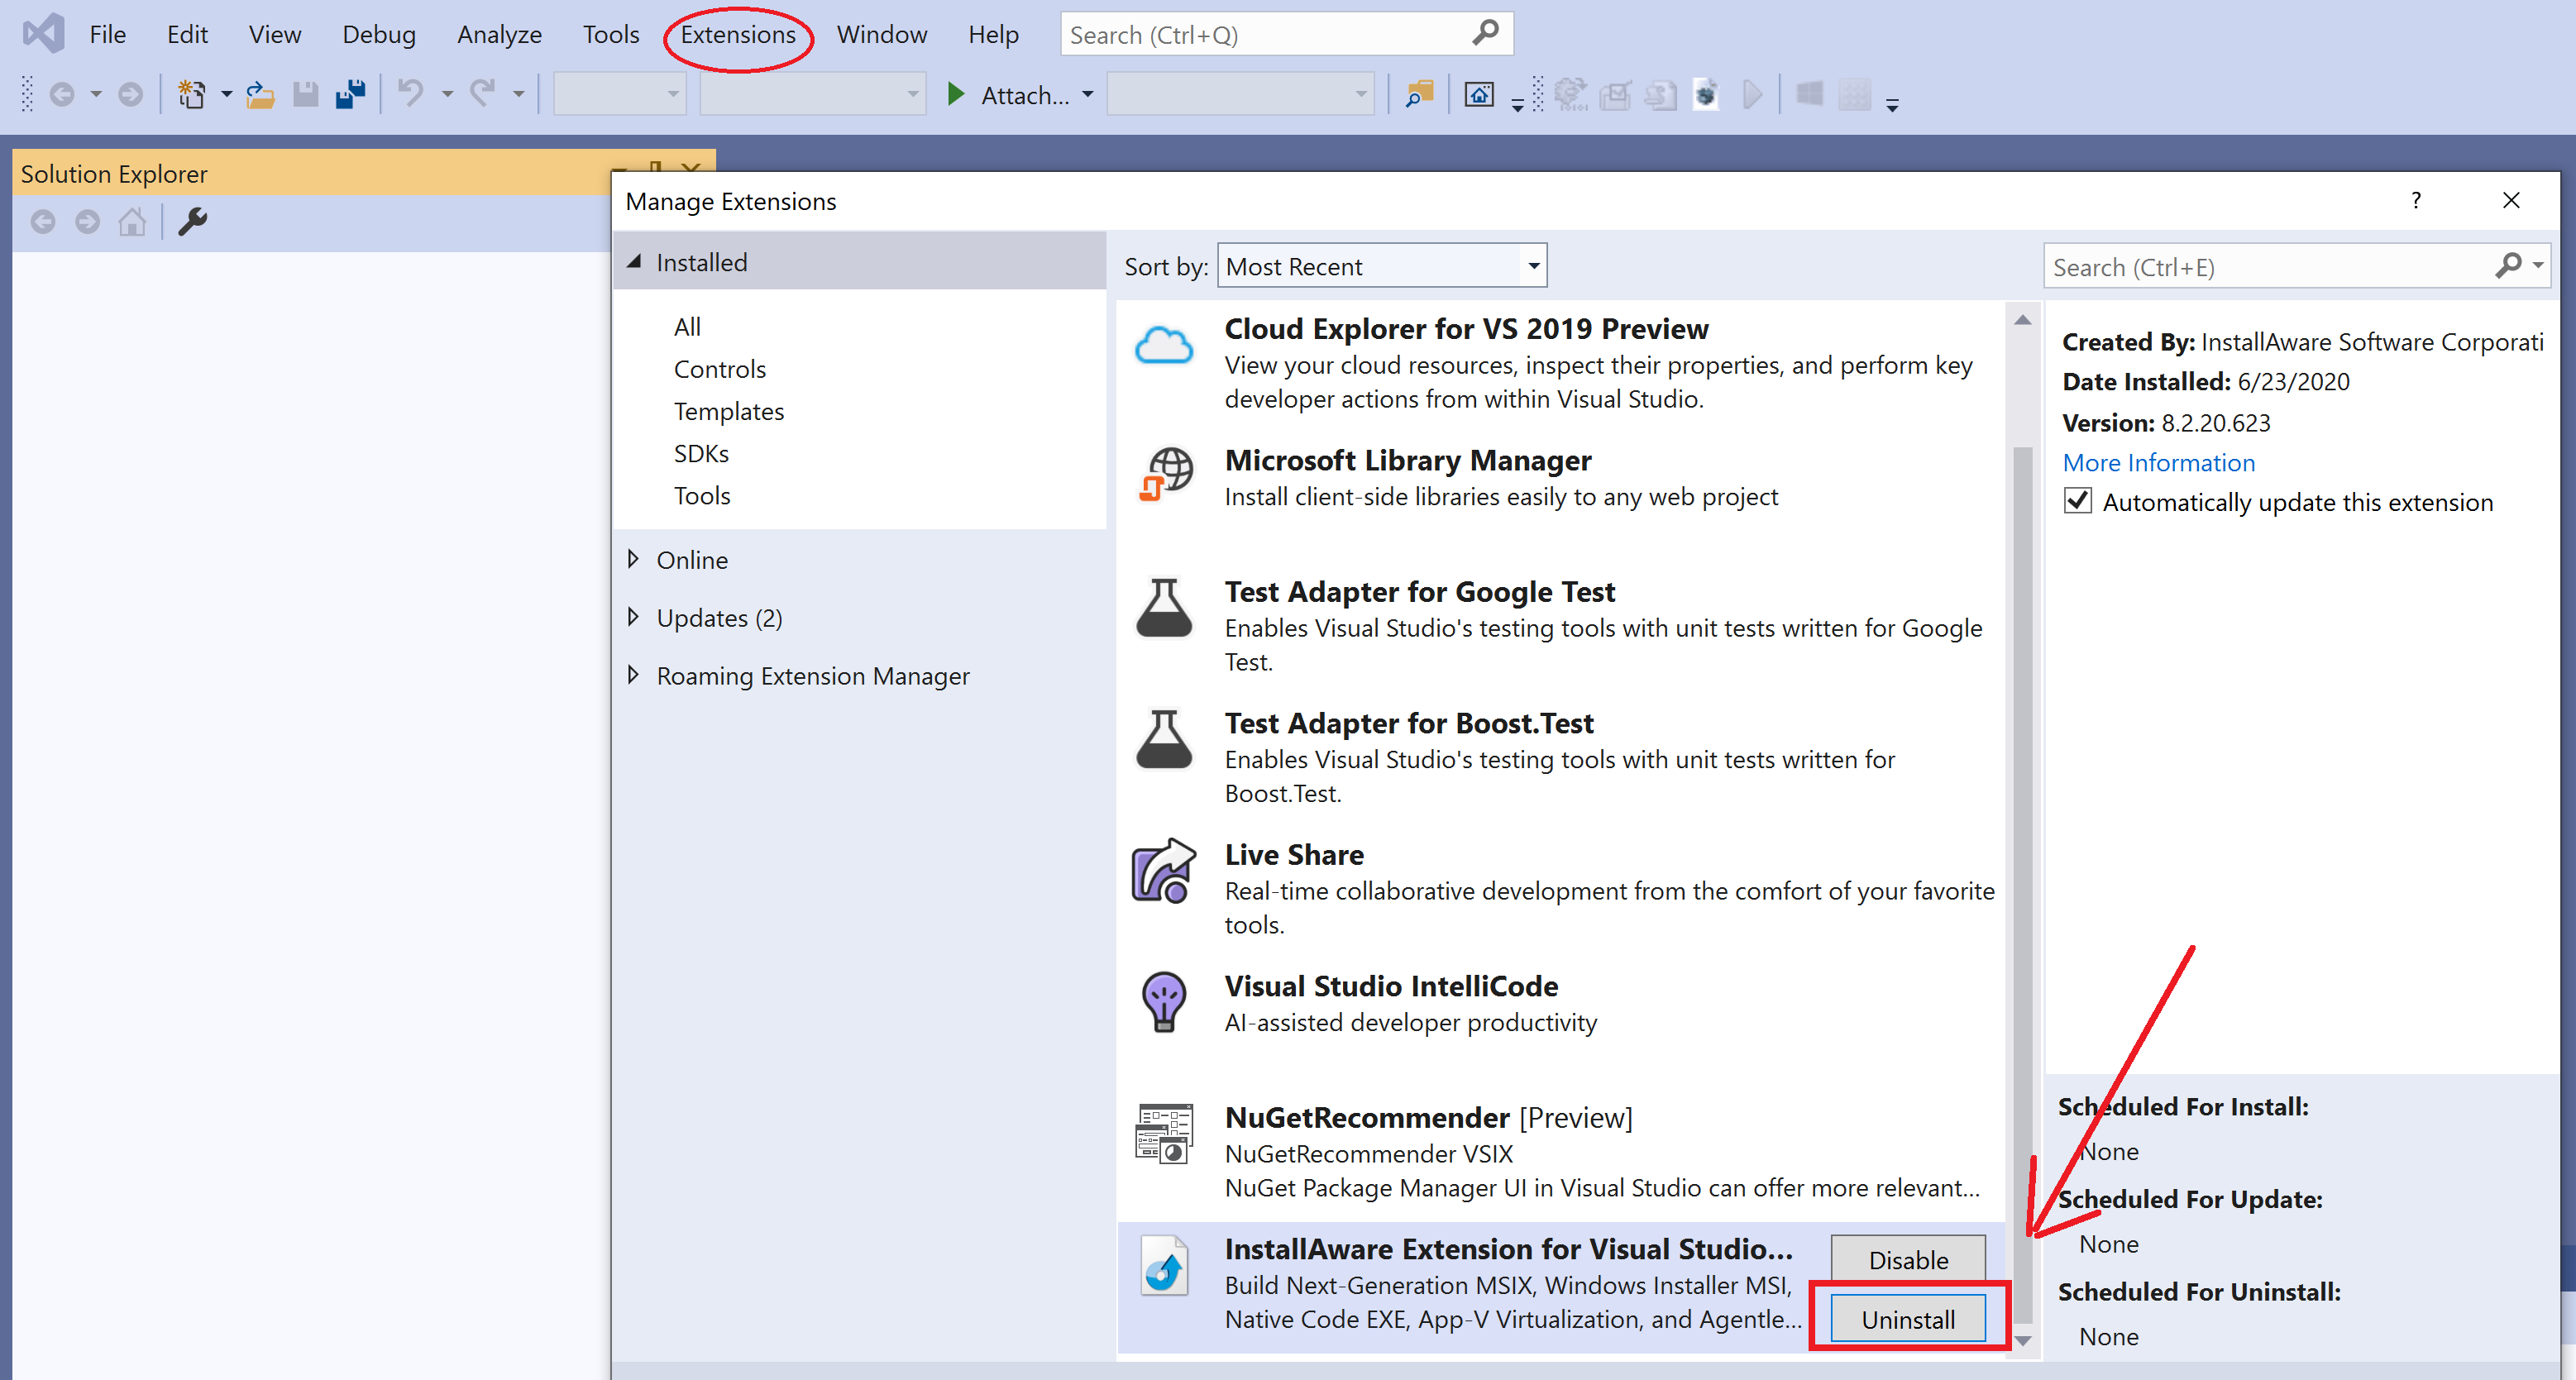Click the Find in Files toolbar icon
The width and height of the screenshot is (2576, 1380).
pyautogui.click(x=1419, y=95)
